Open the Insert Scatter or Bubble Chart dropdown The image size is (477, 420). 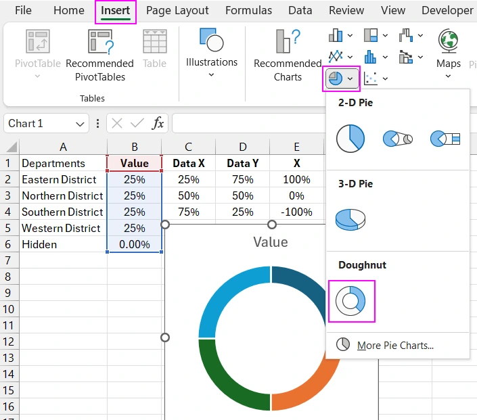point(376,78)
